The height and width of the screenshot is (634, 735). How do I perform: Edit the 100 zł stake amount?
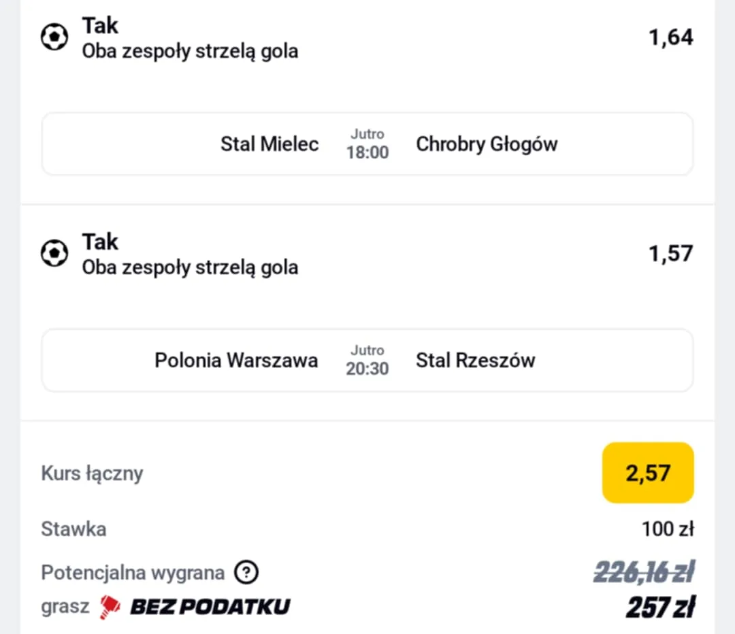pyautogui.click(x=667, y=529)
